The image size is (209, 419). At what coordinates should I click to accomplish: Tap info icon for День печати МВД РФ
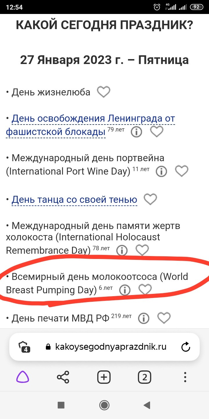(x=143, y=318)
